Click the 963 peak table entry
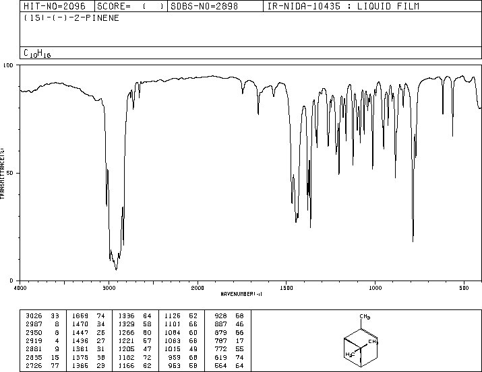 pyautogui.click(x=183, y=366)
